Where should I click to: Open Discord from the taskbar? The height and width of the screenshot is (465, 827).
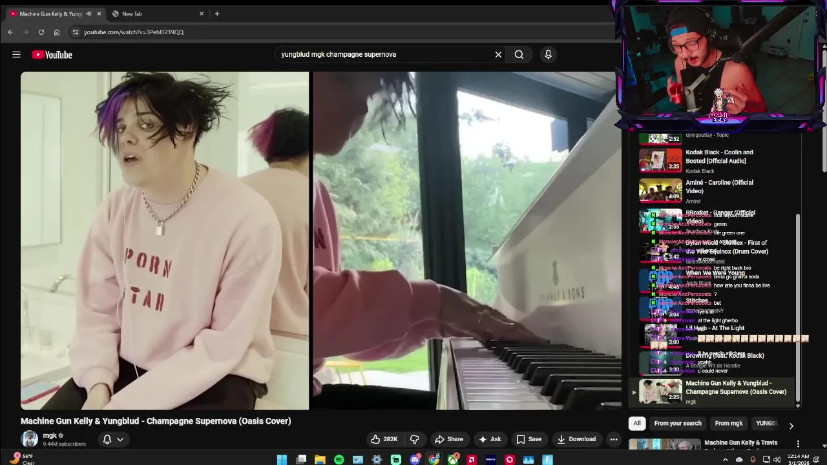point(415,460)
